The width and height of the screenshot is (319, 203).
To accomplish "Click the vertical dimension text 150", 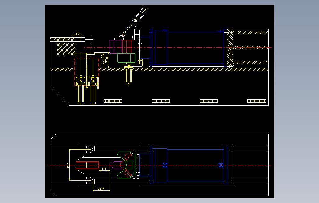I will (102, 63).
